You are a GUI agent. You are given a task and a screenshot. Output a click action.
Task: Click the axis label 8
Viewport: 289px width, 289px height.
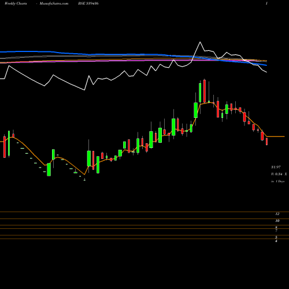pyautogui.click(x=276, y=228)
